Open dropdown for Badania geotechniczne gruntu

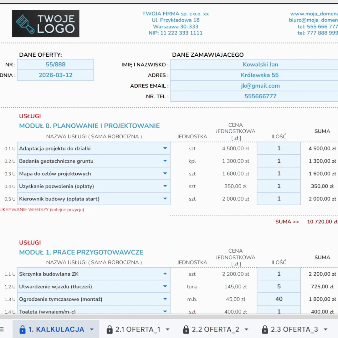pyautogui.click(x=165, y=161)
